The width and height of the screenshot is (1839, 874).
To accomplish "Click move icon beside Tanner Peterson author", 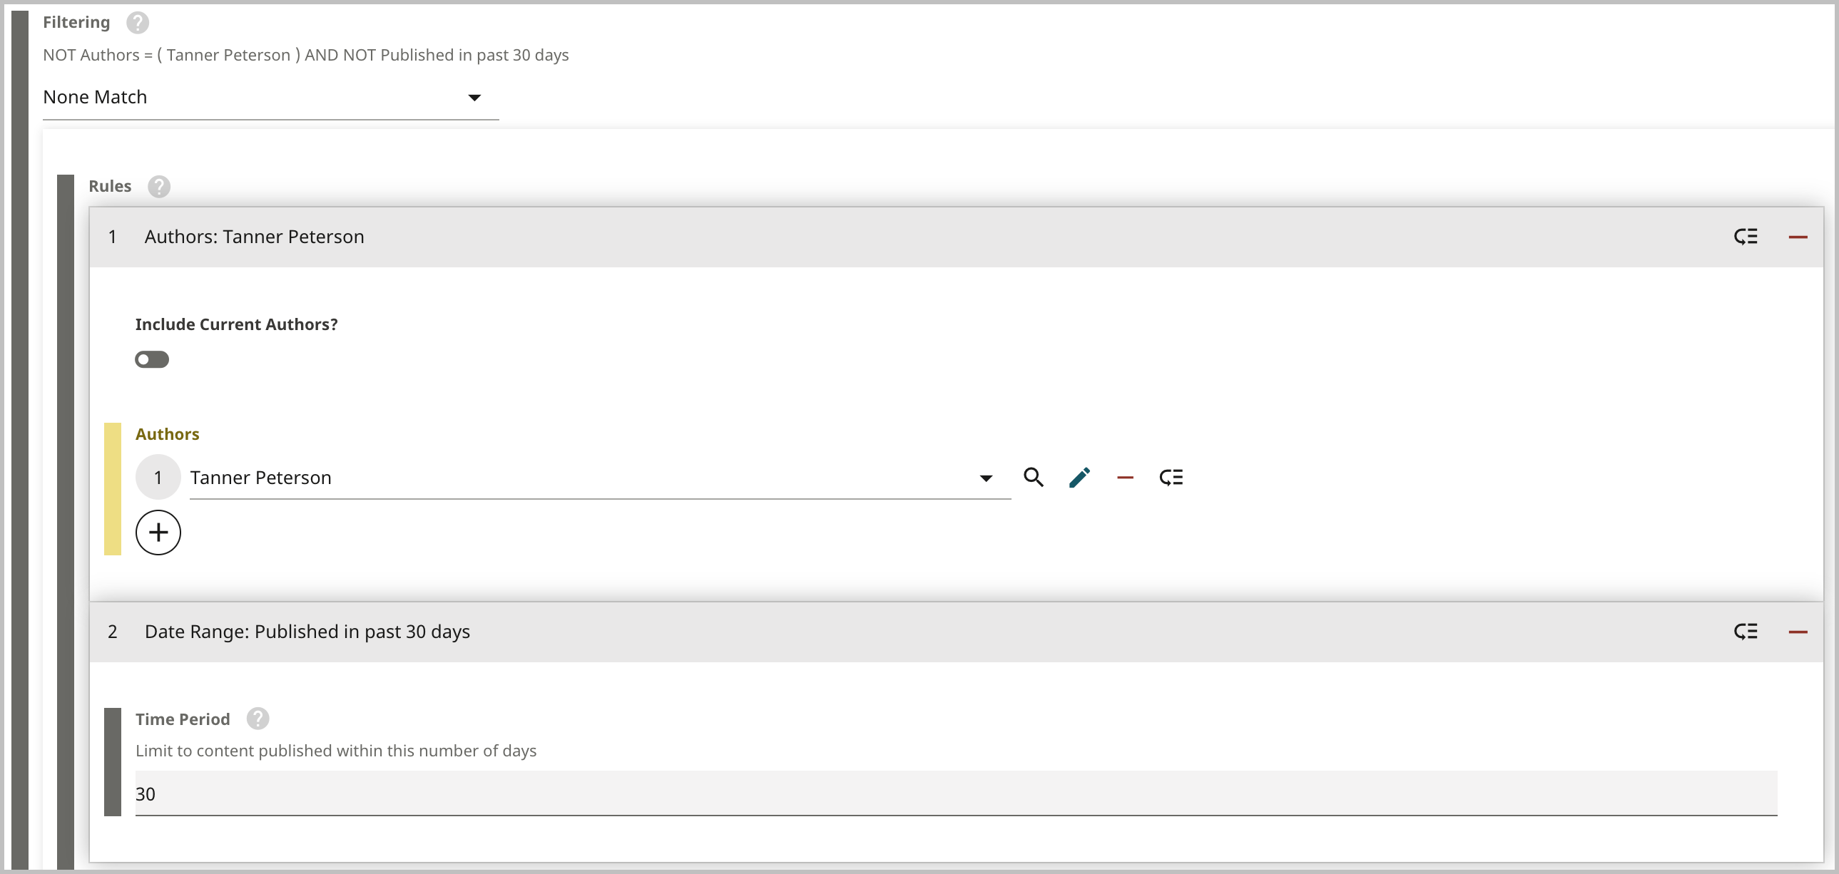I will [x=1171, y=478].
